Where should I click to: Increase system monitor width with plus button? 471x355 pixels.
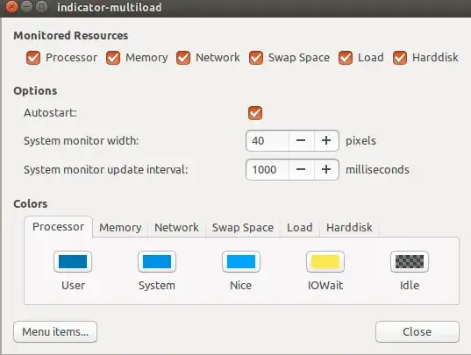point(326,140)
